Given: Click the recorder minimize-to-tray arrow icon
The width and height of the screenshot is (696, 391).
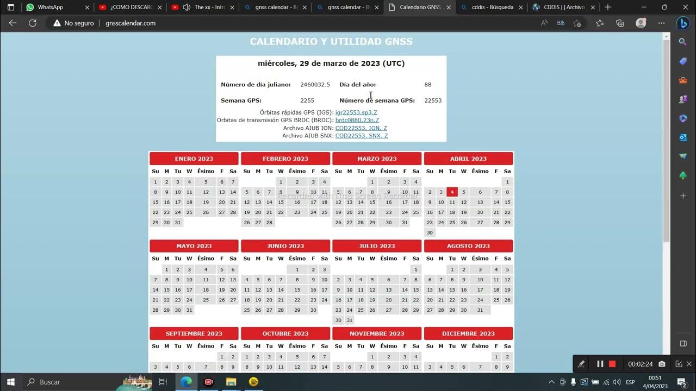Looking at the screenshot, I should point(679,364).
